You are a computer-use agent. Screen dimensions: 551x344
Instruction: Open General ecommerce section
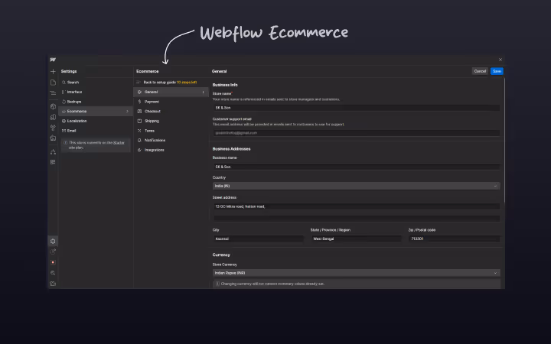171,92
